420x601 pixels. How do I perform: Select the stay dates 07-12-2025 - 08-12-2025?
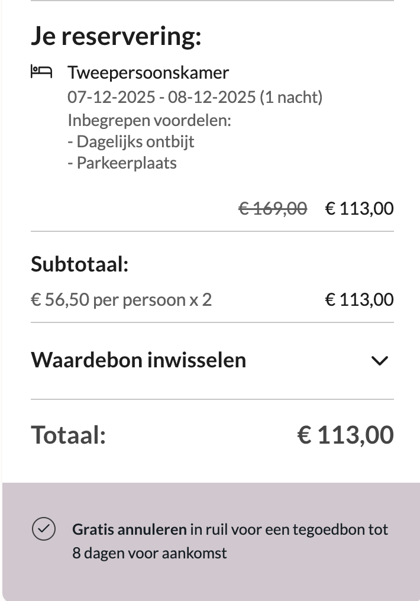tap(195, 97)
